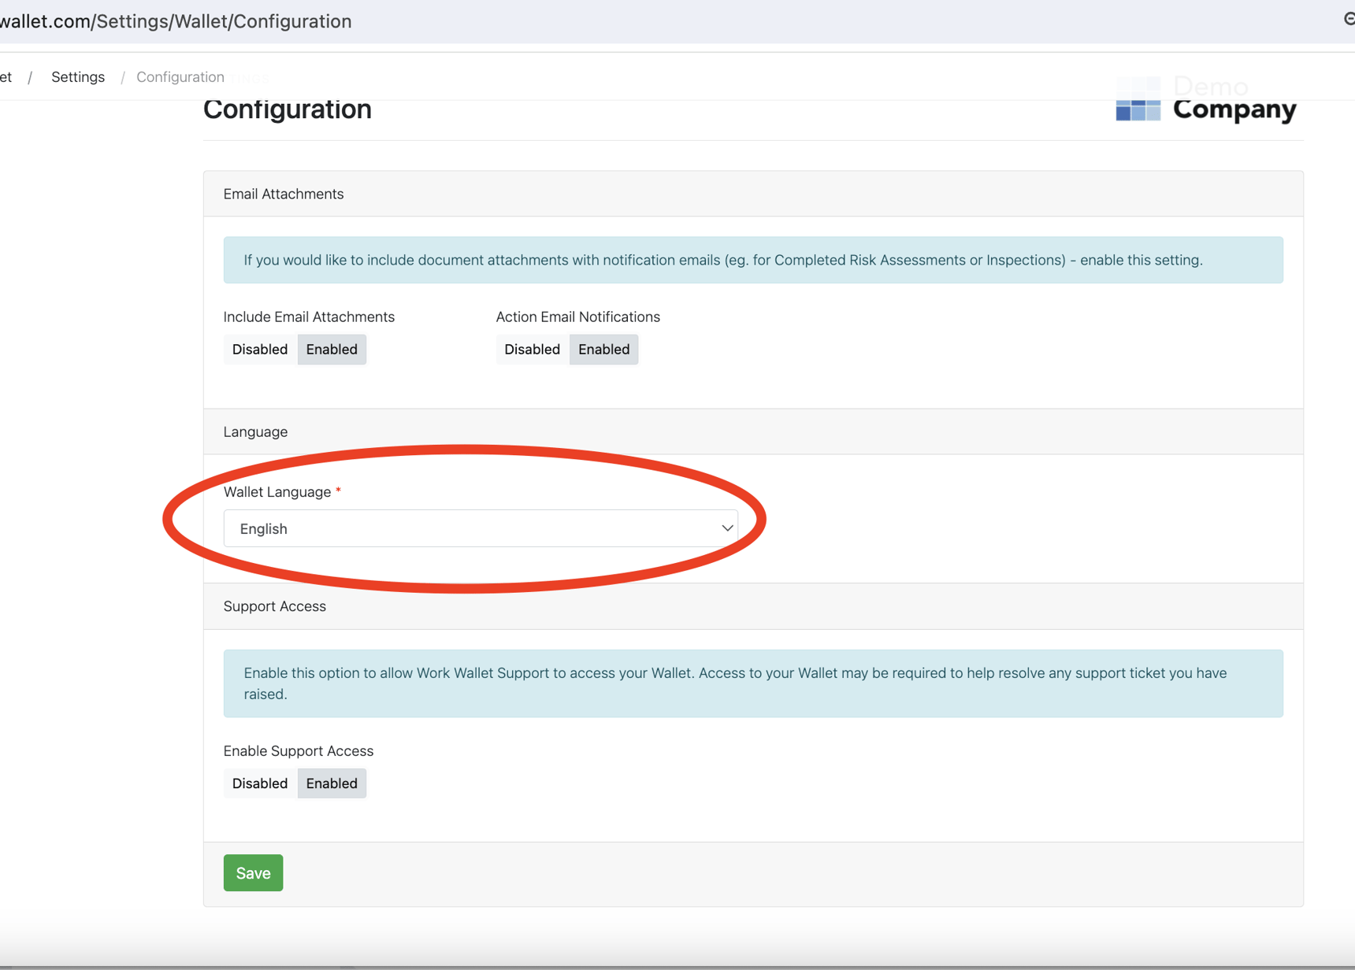Click the Email Attachments section header
The height and width of the screenshot is (970, 1355).
[x=753, y=194]
